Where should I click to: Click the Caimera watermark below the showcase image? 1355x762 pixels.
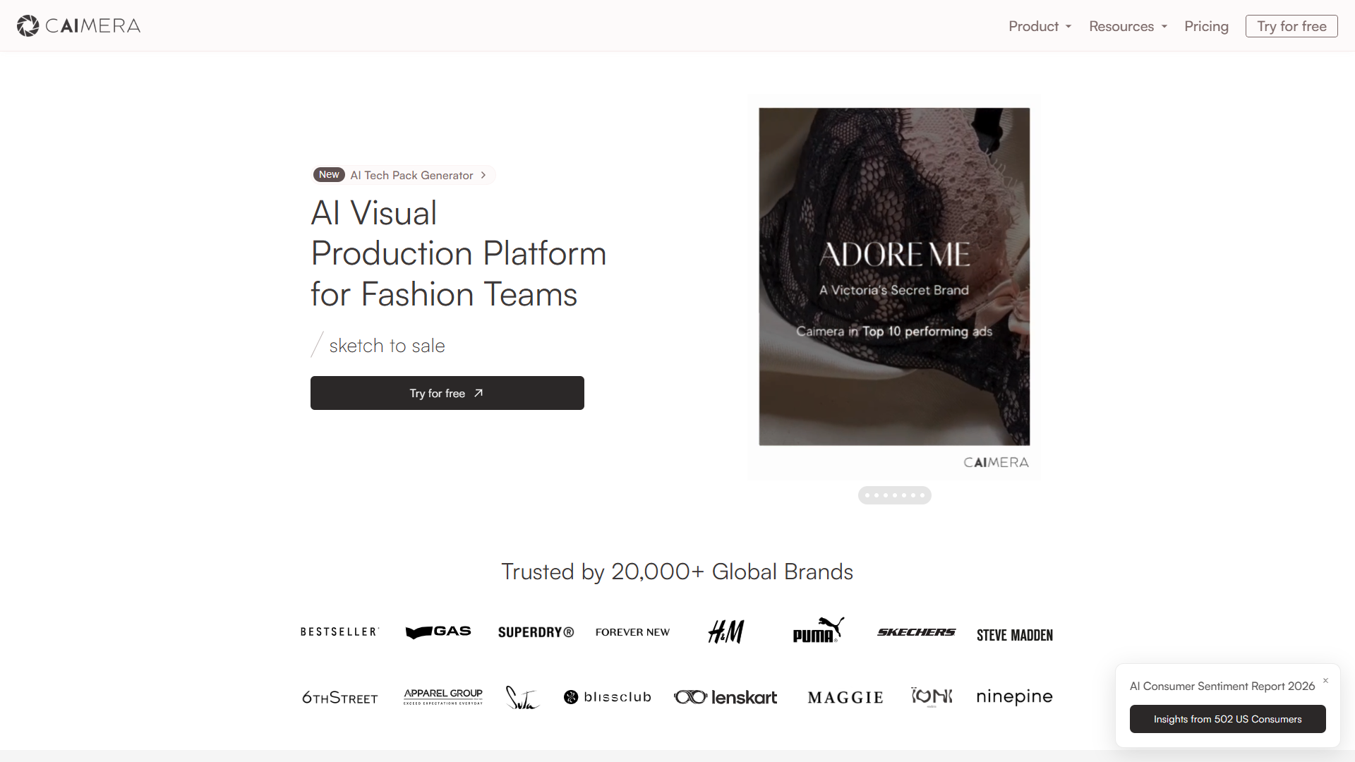point(996,462)
